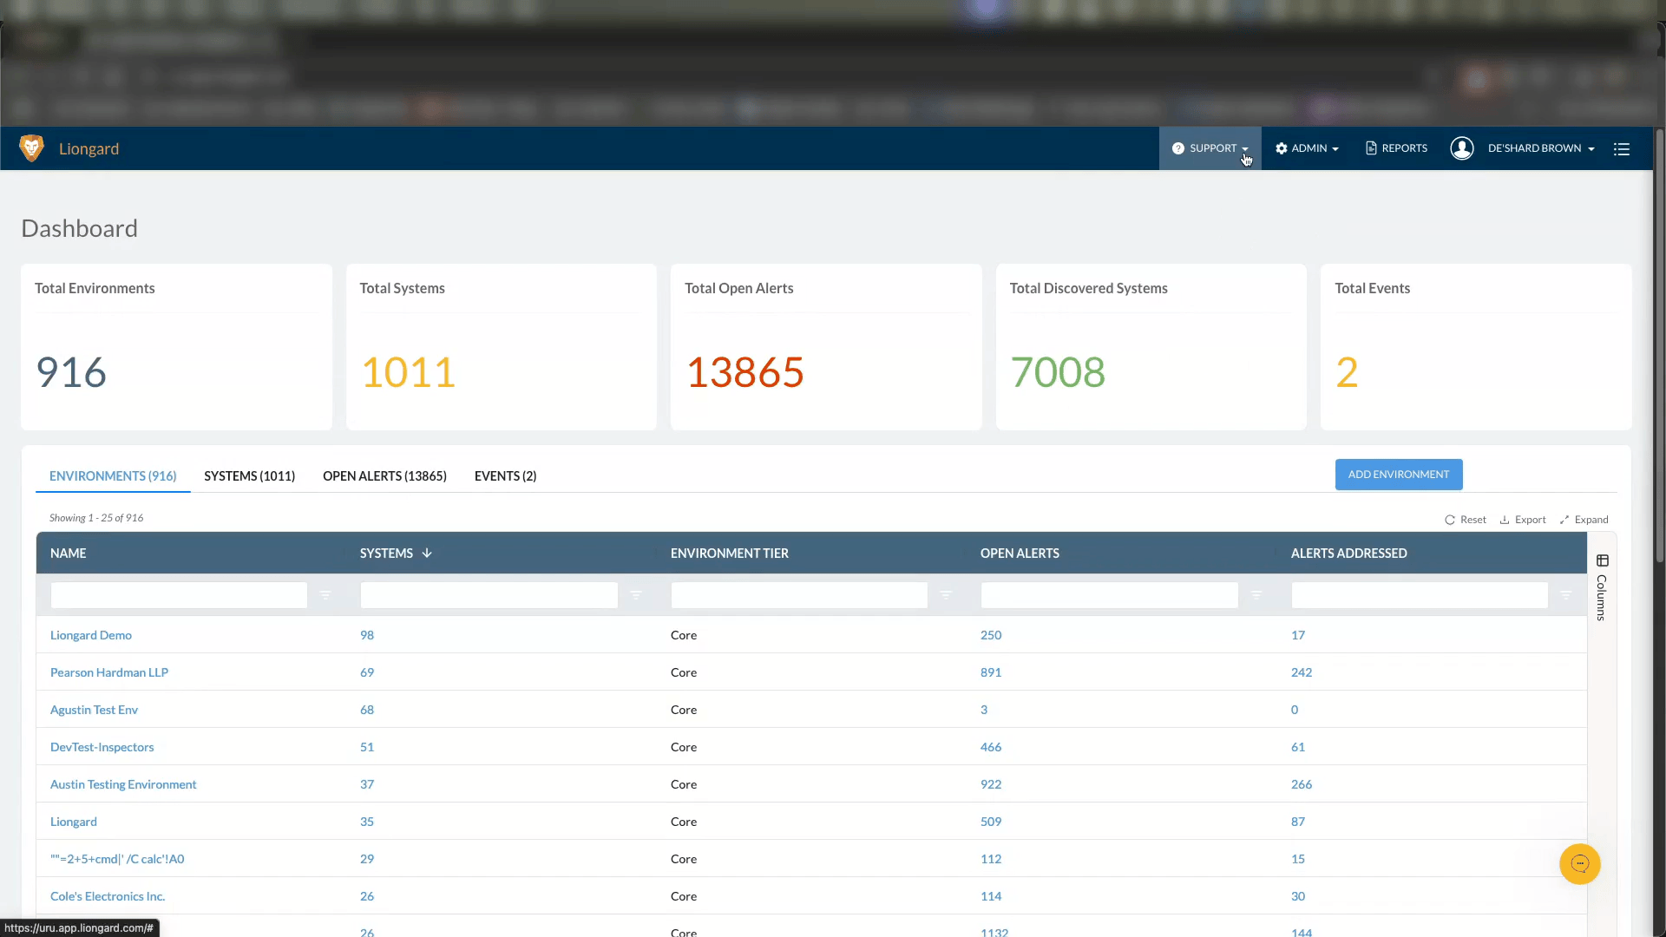This screenshot has width=1666, height=937.
Task: Switch to the Open Alerts (13865) tab
Action: tap(384, 476)
